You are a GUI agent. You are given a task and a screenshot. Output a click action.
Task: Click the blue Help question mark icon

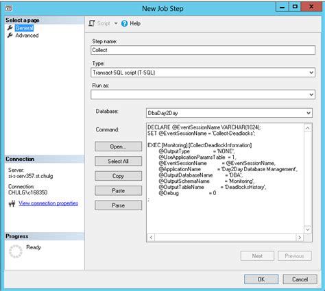coord(124,23)
